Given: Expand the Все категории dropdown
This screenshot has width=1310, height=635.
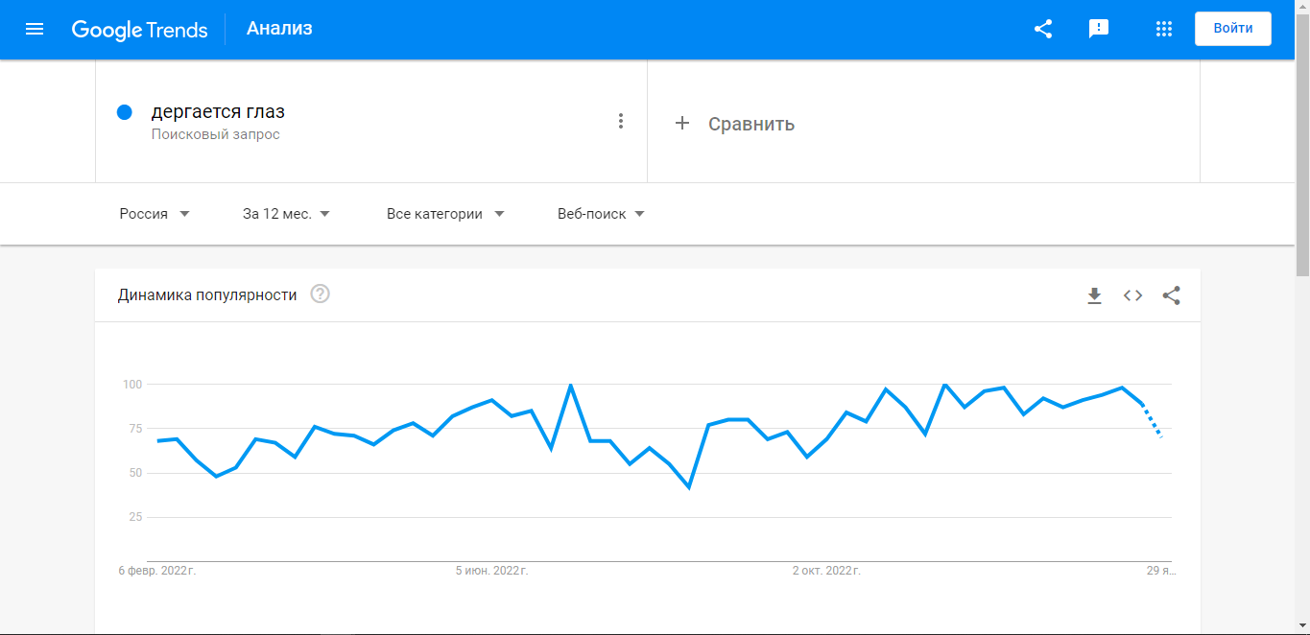Looking at the screenshot, I should tap(445, 214).
